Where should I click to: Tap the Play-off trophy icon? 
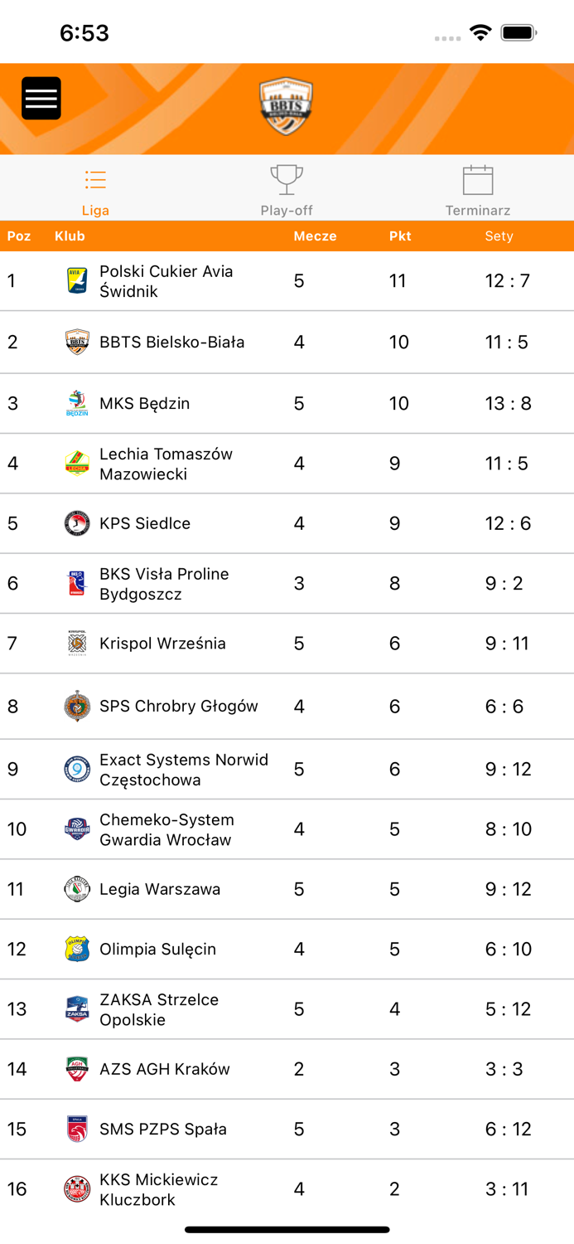point(286,177)
